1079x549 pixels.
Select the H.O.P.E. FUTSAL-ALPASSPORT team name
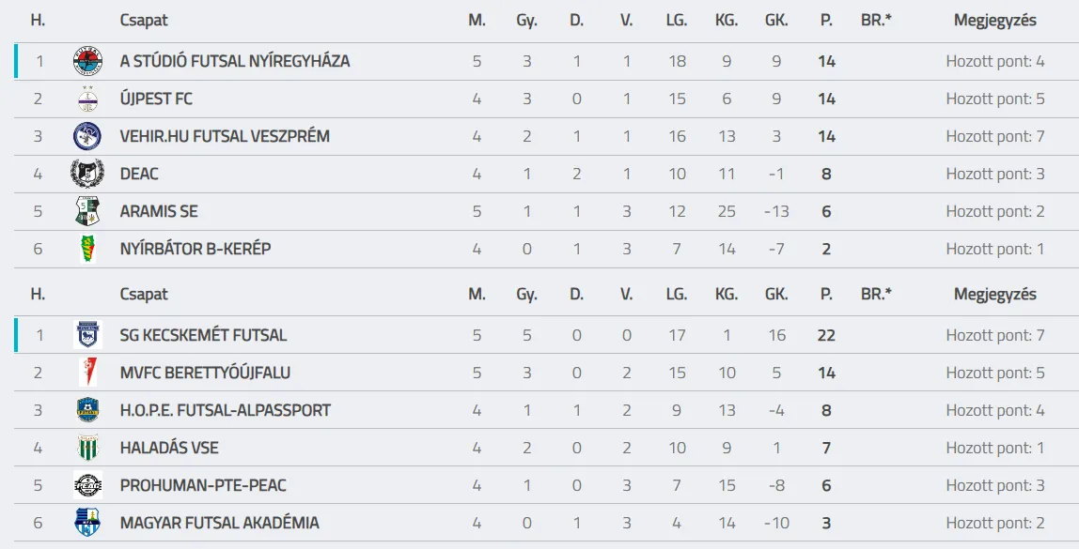[x=225, y=411]
